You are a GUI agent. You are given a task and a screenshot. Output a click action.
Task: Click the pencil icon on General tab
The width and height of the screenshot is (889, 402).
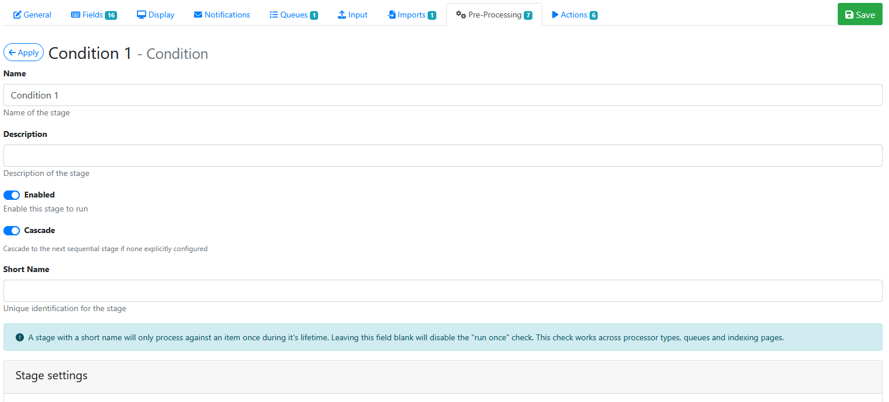[17, 15]
